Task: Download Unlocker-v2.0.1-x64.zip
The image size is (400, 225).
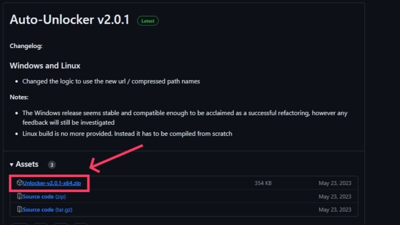Action: [x=52, y=183]
